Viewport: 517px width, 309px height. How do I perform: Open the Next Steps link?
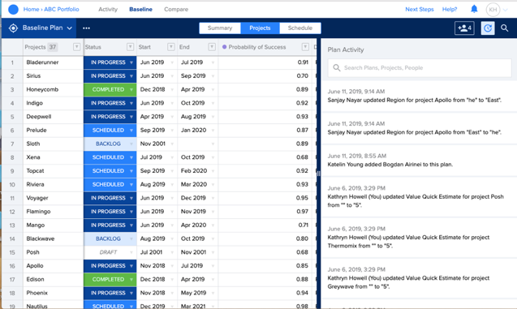tap(420, 9)
